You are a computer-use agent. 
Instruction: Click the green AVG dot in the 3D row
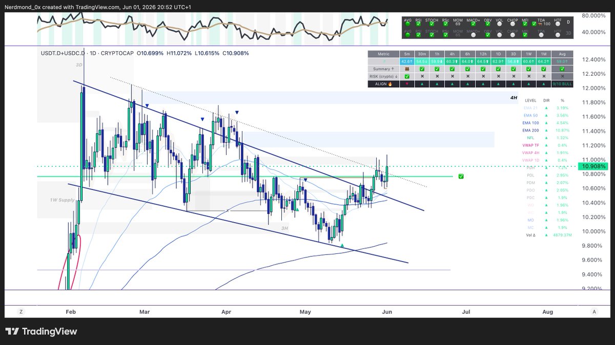pyautogui.click(x=408, y=35)
